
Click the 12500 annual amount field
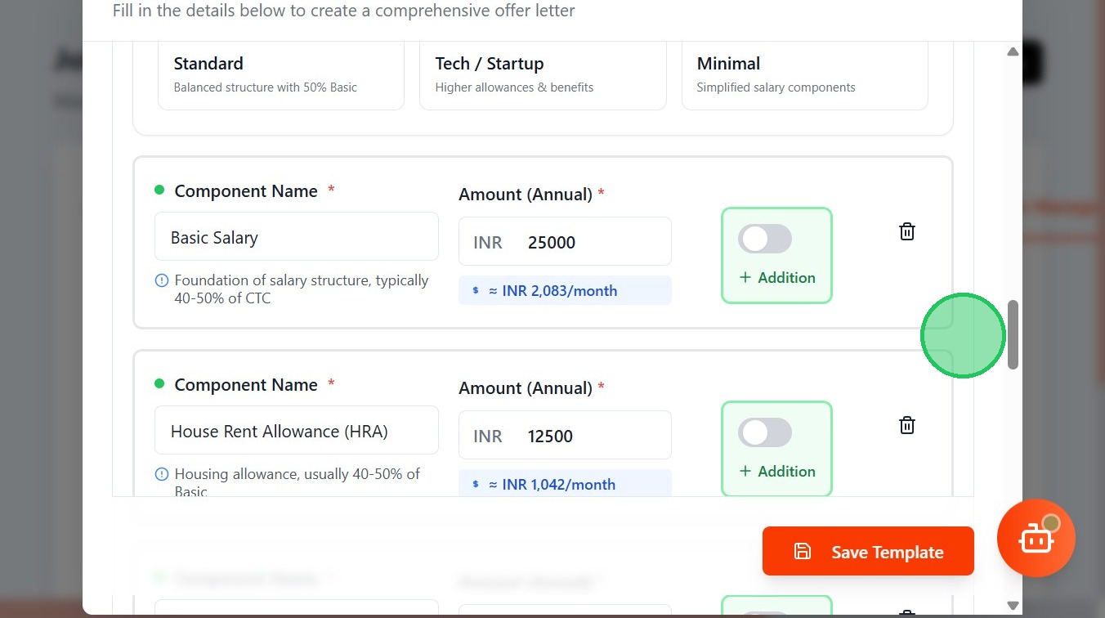coord(593,436)
